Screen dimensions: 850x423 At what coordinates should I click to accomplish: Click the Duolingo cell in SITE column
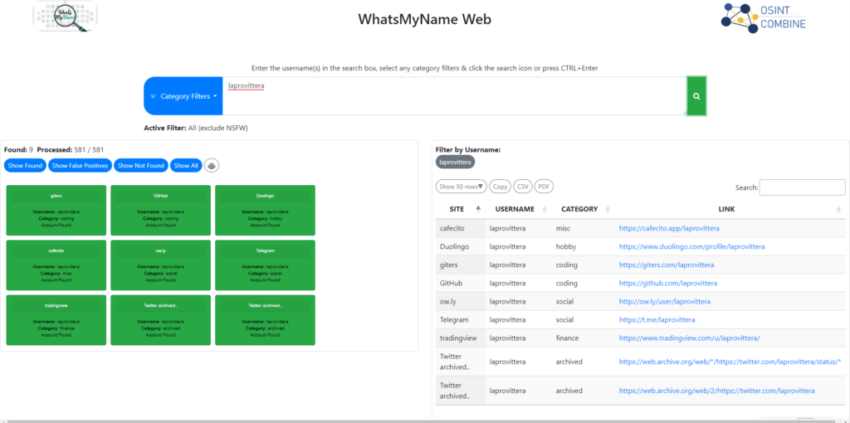pos(460,246)
